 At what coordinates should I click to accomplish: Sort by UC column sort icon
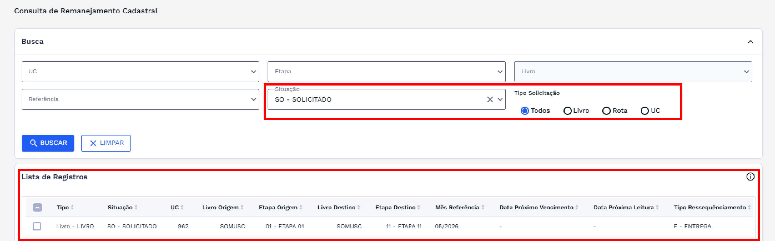182,207
